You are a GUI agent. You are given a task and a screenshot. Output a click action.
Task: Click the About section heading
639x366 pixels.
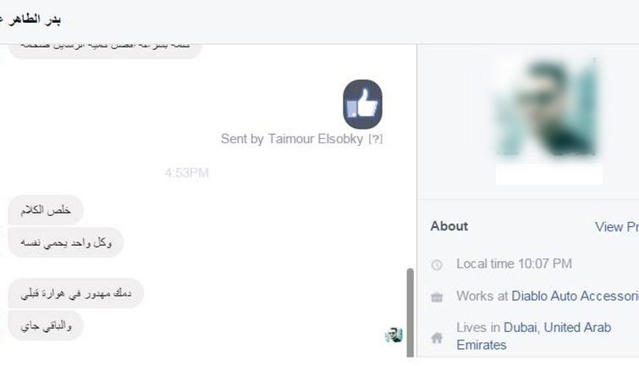pyautogui.click(x=449, y=226)
